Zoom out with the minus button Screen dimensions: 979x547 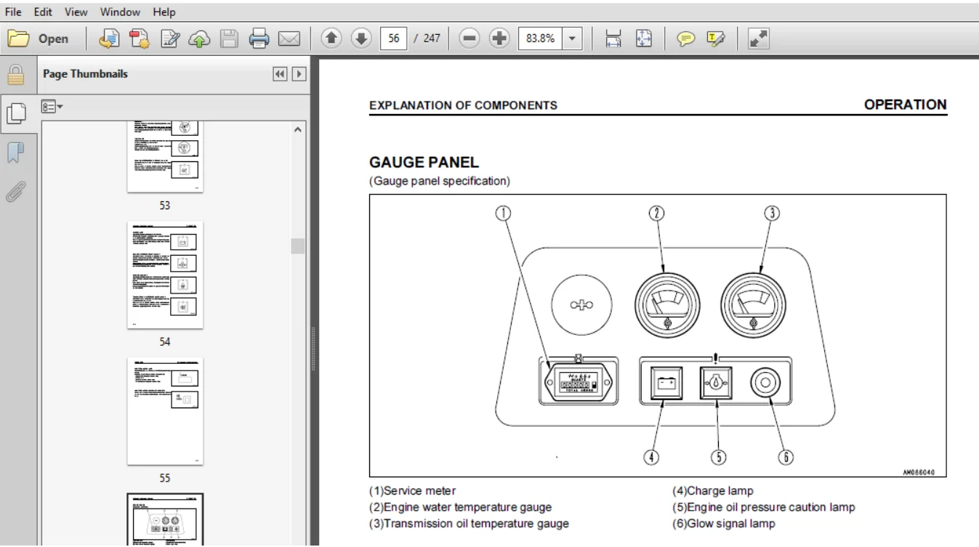(x=470, y=39)
